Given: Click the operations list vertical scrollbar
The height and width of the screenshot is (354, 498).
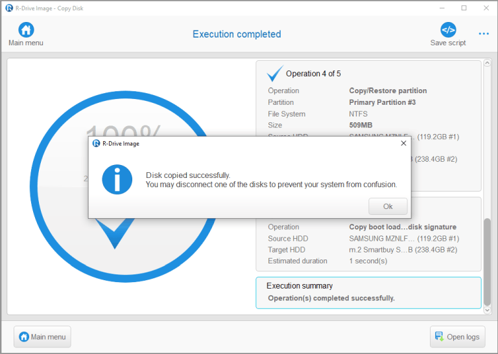Looking at the screenshot, I should [487, 260].
